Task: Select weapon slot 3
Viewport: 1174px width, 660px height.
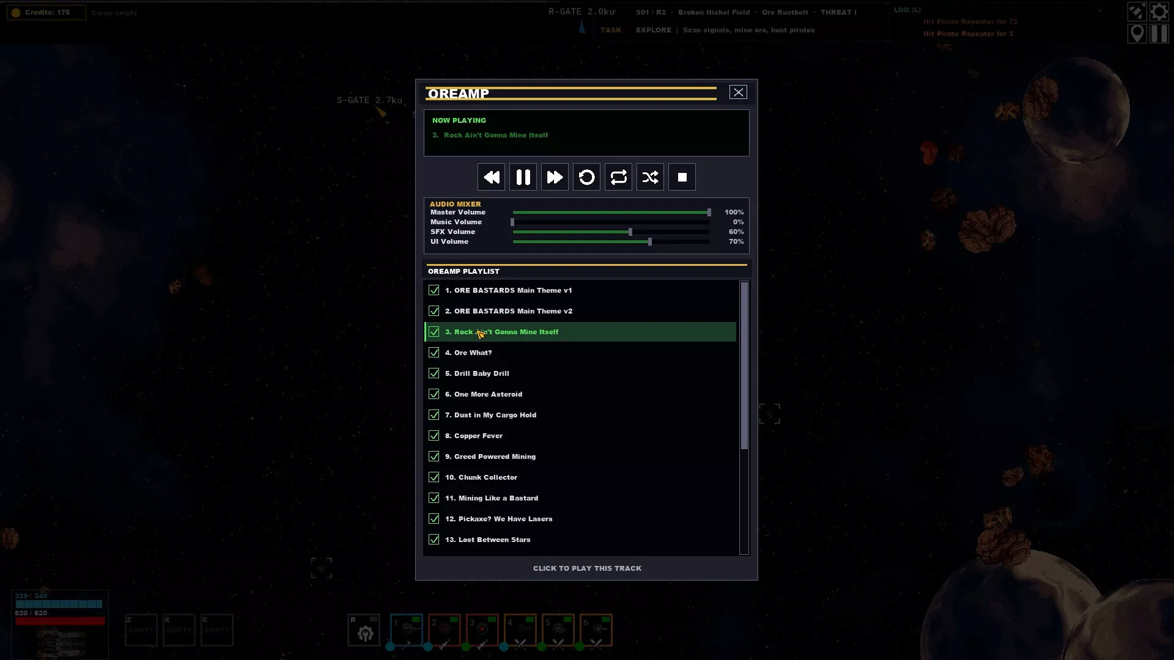Action: 482,630
